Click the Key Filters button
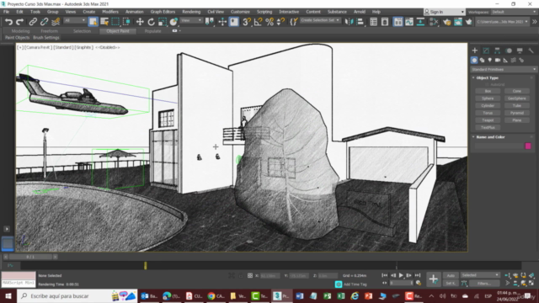 484,284
